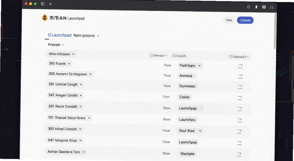Image resolution: width=294 pixels, height=161 pixels.
Task: Expand the Previtt dropdown
Action: click(x=56, y=45)
